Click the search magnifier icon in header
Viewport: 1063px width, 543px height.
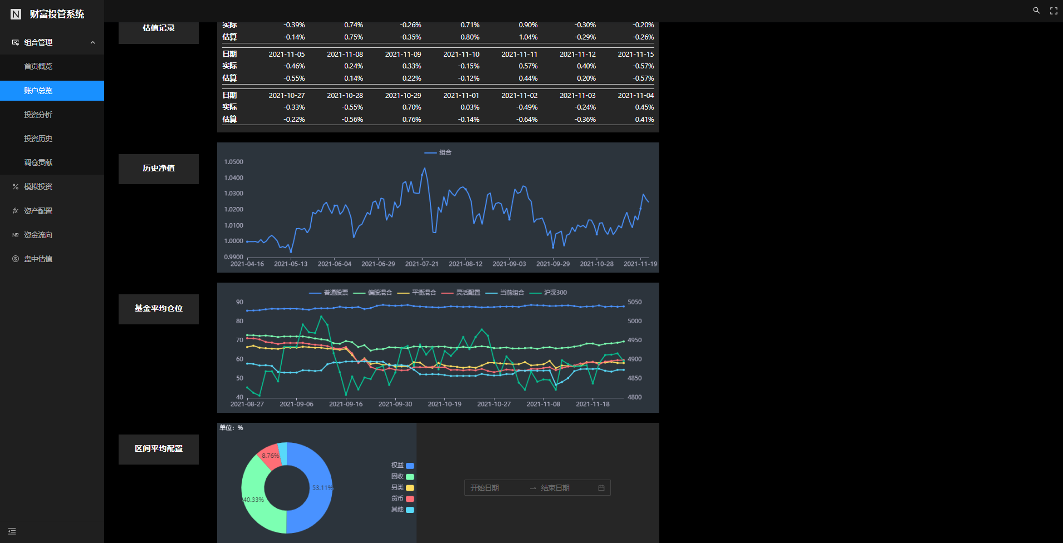click(x=1036, y=11)
